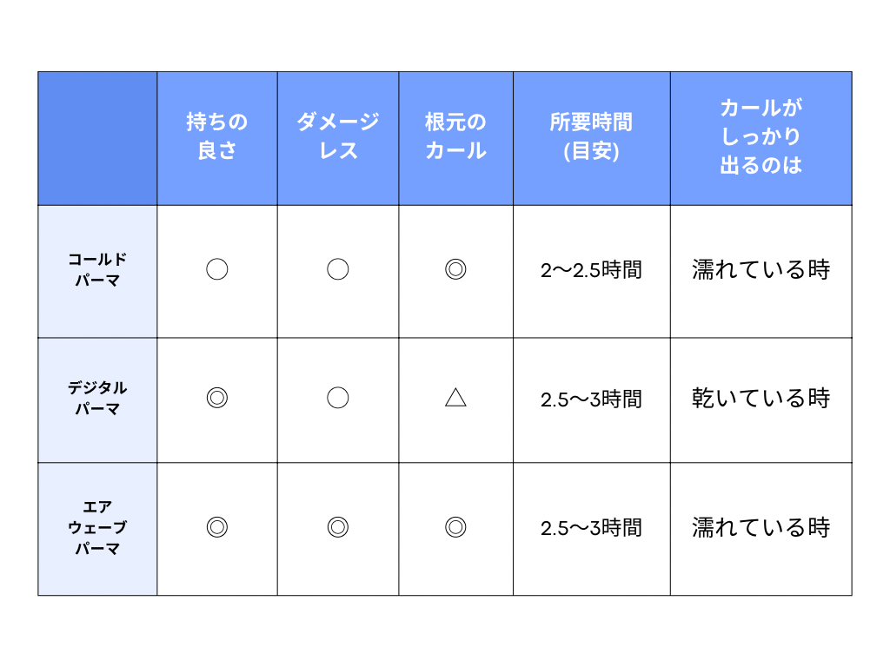Select the double circle for デジタルパーマ 持ちの良さ
Screen dimensions: 890x667
point(216,398)
